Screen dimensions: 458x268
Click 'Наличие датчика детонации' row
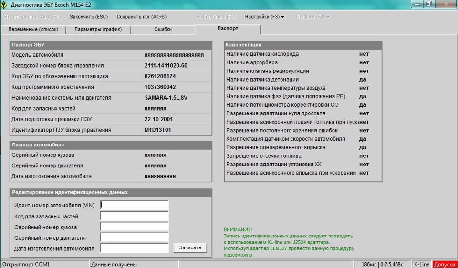tap(303, 80)
